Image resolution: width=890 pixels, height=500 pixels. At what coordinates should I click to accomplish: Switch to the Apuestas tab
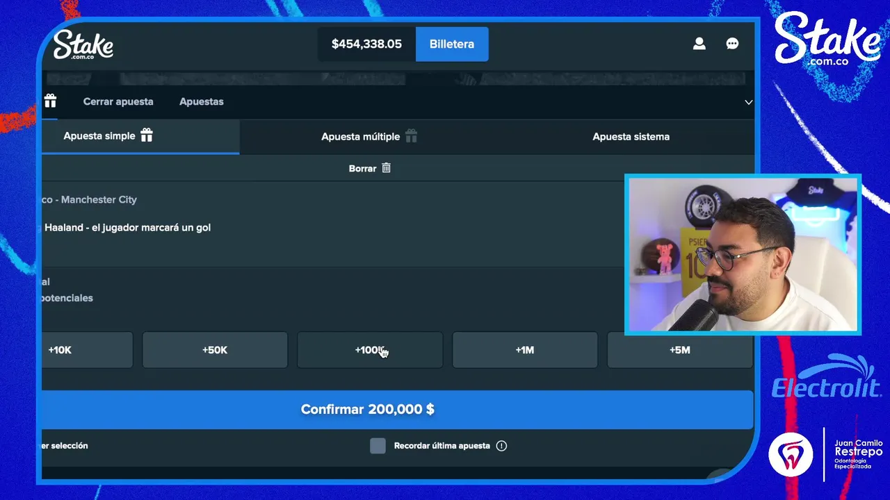pos(202,101)
